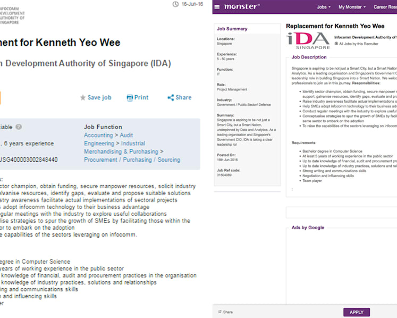Click the job ID ending USG40000300284844
This screenshot has width=397, height=318.
pyautogui.click(x=29, y=160)
